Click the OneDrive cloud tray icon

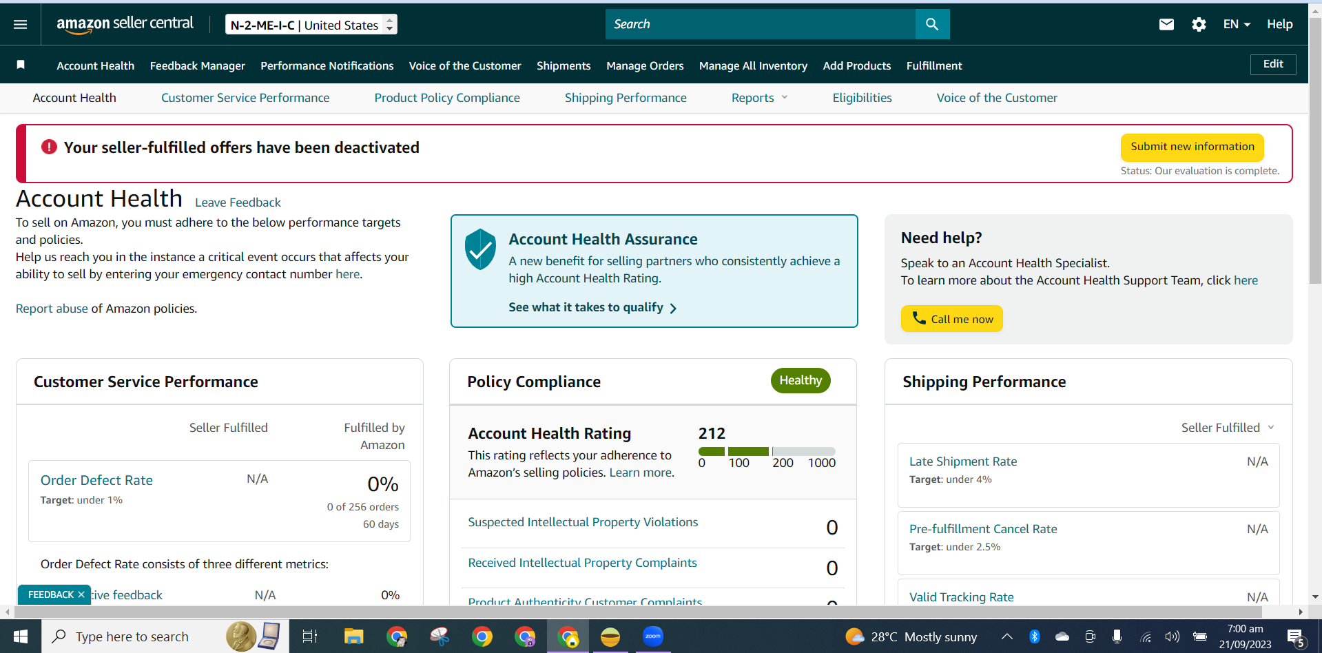[x=1062, y=636]
